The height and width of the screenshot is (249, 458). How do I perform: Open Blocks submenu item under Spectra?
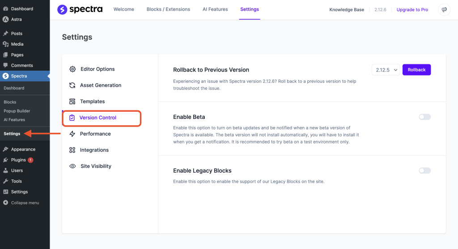point(10,102)
